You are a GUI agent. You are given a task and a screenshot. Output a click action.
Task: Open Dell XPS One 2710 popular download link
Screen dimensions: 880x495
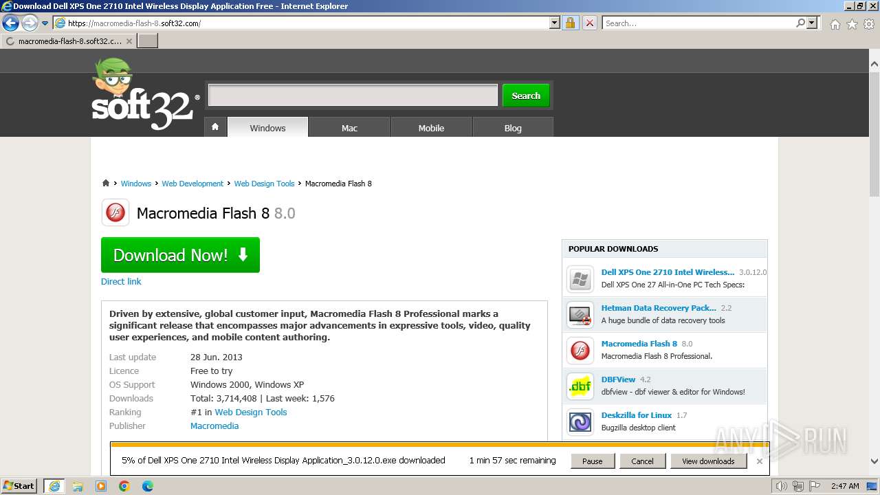coord(668,272)
